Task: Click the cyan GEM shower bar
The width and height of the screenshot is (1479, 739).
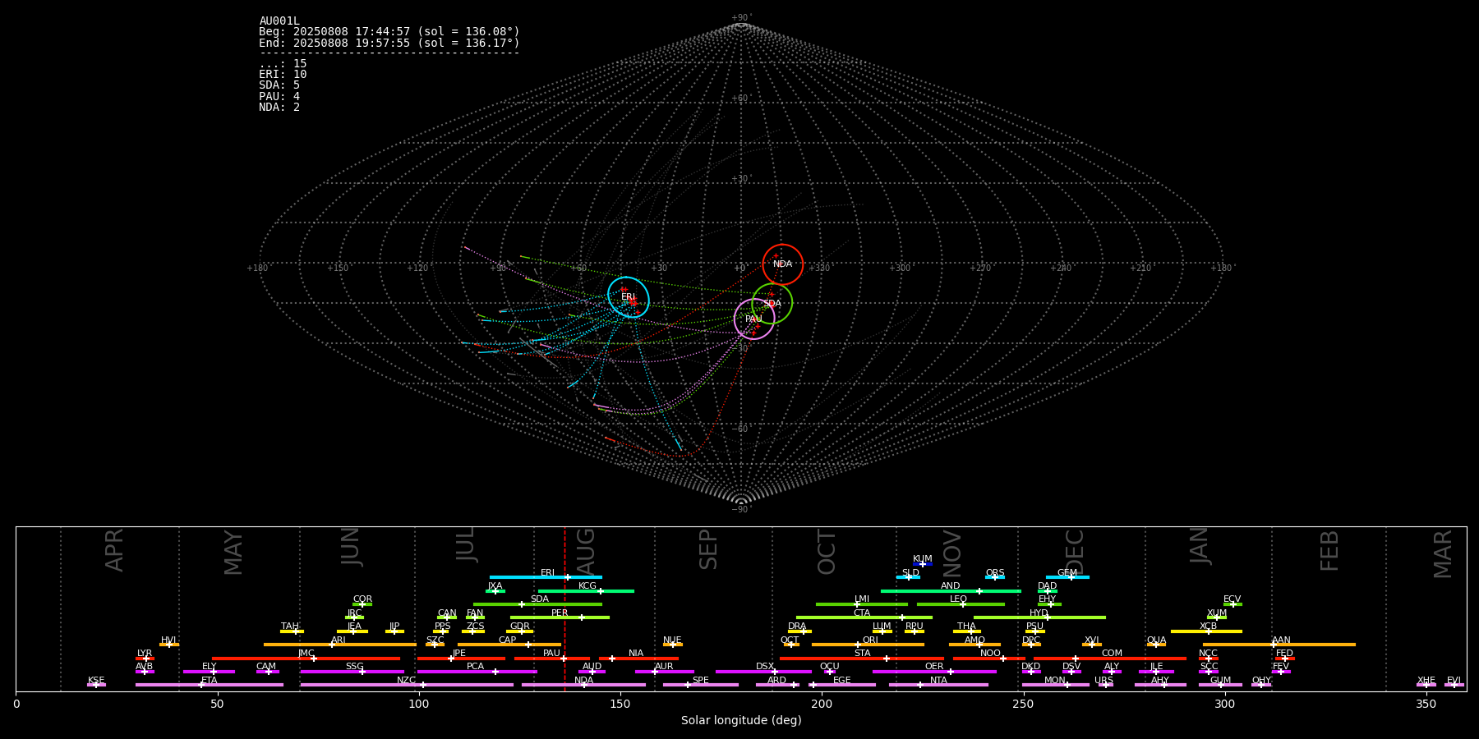Action: tap(1067, 577)
